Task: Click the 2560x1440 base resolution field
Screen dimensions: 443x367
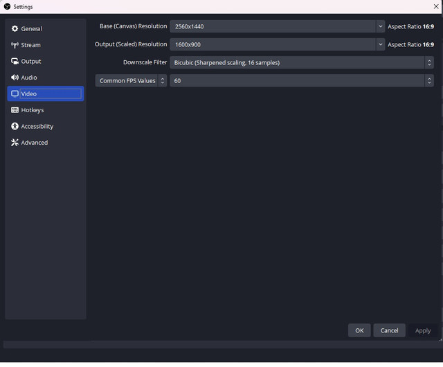Action: click(x=273, y=26)
